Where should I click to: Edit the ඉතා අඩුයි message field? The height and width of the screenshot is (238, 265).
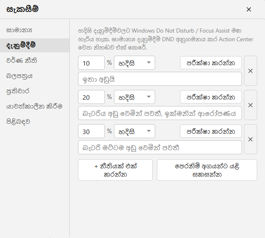(160, 79)
